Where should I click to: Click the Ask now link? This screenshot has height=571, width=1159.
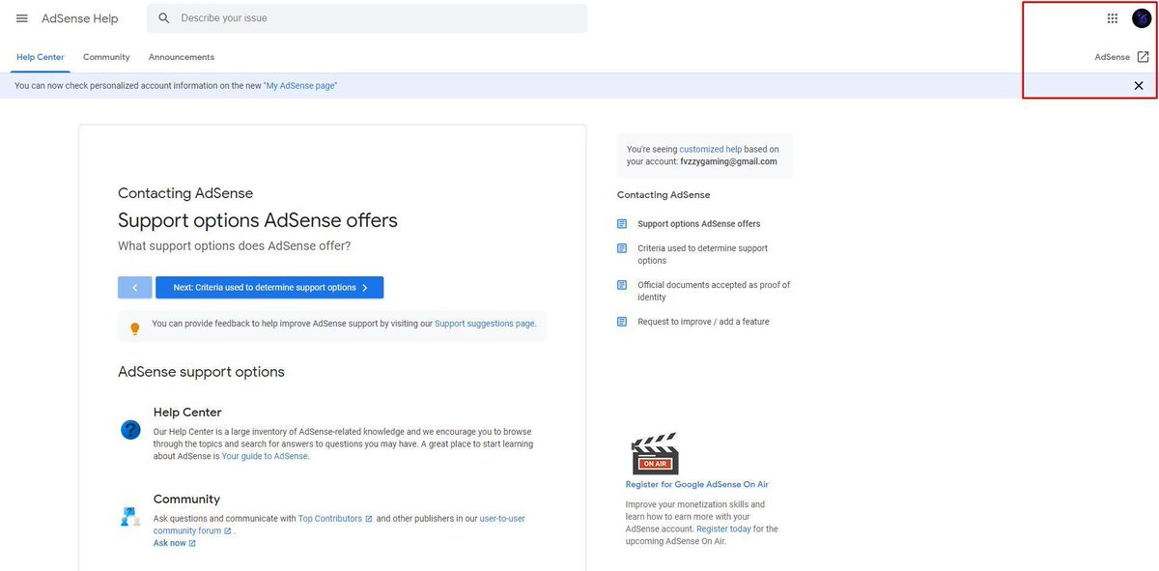[169, 543]
